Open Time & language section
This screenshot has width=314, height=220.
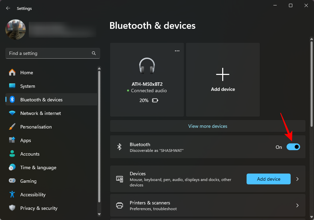pos(38,167)
